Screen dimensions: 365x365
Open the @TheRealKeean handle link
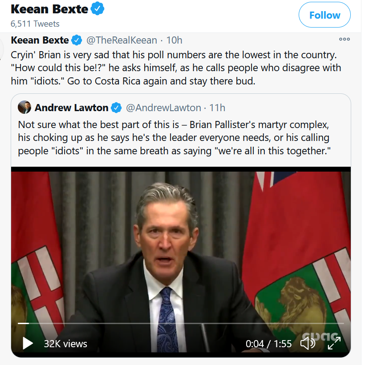point(121,40)
